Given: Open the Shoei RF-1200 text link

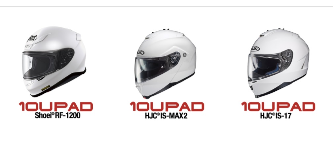Looking at the screenshot, I should point(57,115).
